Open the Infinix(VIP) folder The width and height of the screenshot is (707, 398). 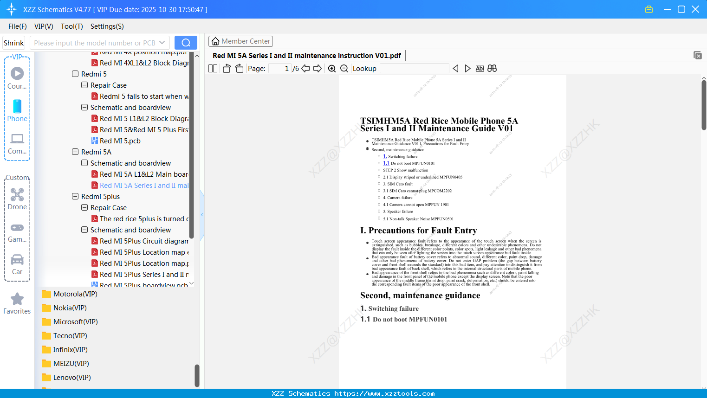click(65, 350)
